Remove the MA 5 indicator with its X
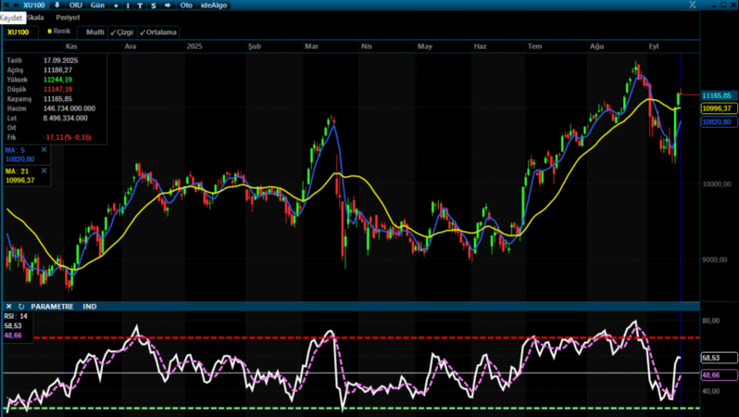Viewport: 739px width, 417px height. 44,149
